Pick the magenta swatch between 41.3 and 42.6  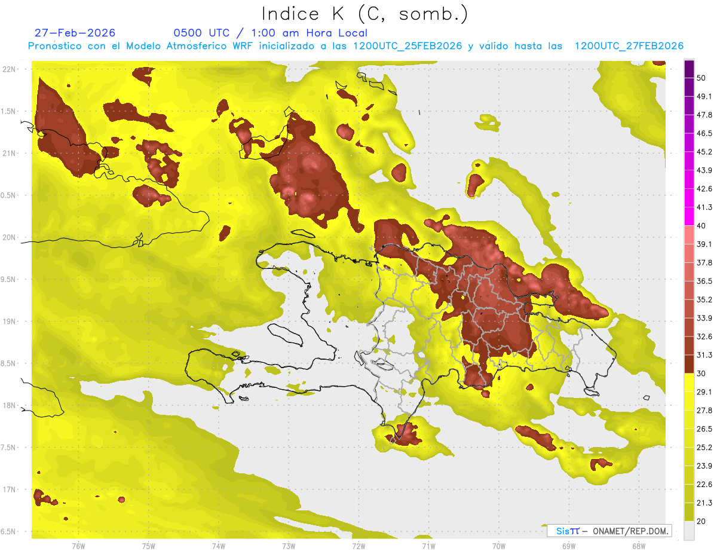690,198
